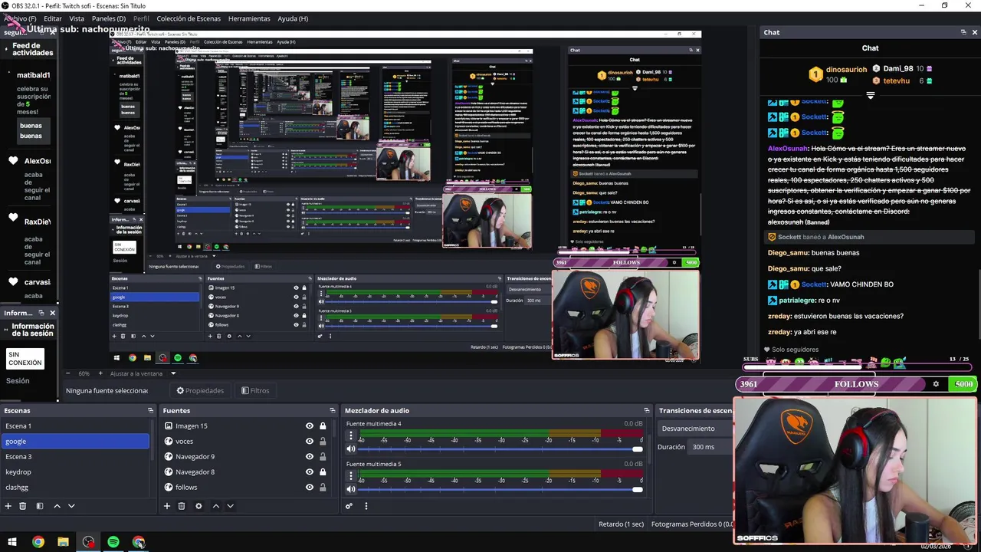Remove selected scene with trash icon
981x552 pixels.
pyautogui.click(x=23, y=506)
